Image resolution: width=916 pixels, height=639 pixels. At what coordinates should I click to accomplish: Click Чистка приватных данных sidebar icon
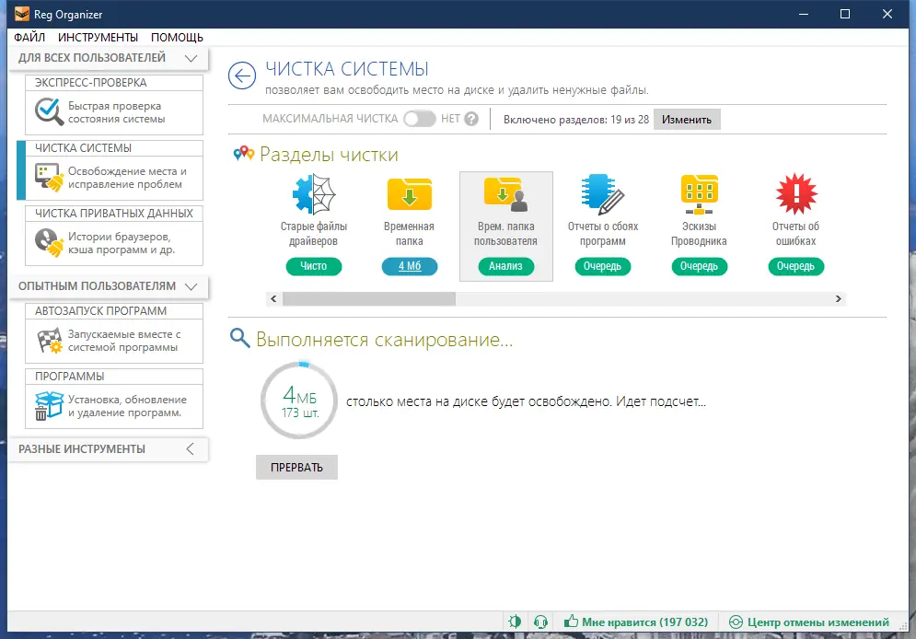pyautogui.click(x=49, y=242)
